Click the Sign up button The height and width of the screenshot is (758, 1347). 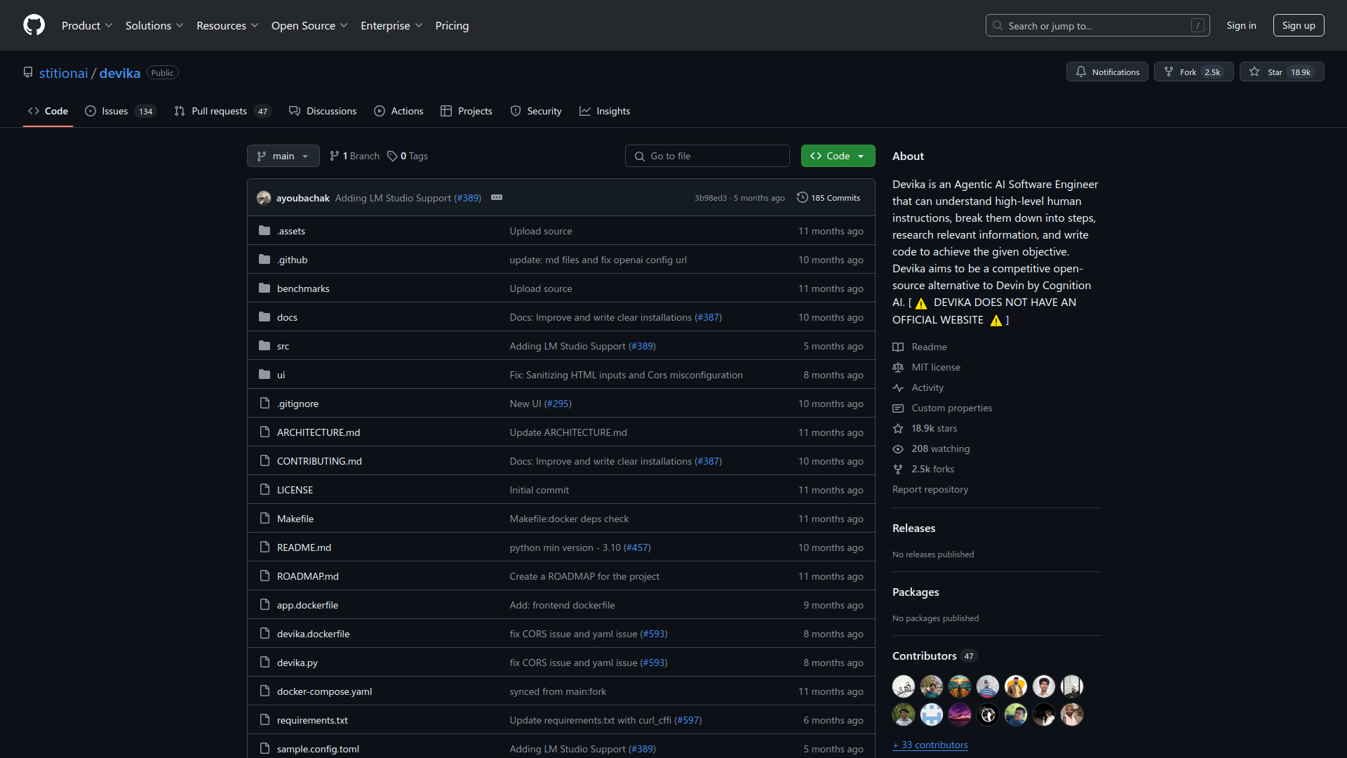tap(1299, 25)
